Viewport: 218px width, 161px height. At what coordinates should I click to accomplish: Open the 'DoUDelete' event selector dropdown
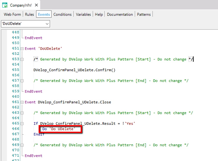point(47,24)
